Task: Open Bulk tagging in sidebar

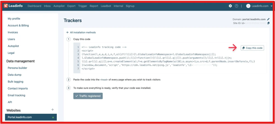Action: 15,81
